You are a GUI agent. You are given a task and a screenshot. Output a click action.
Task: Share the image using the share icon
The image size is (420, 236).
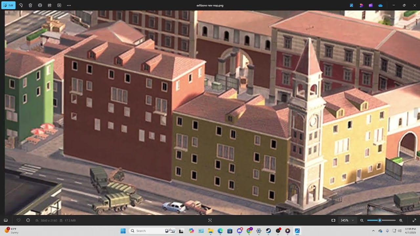tap(50, 5)
